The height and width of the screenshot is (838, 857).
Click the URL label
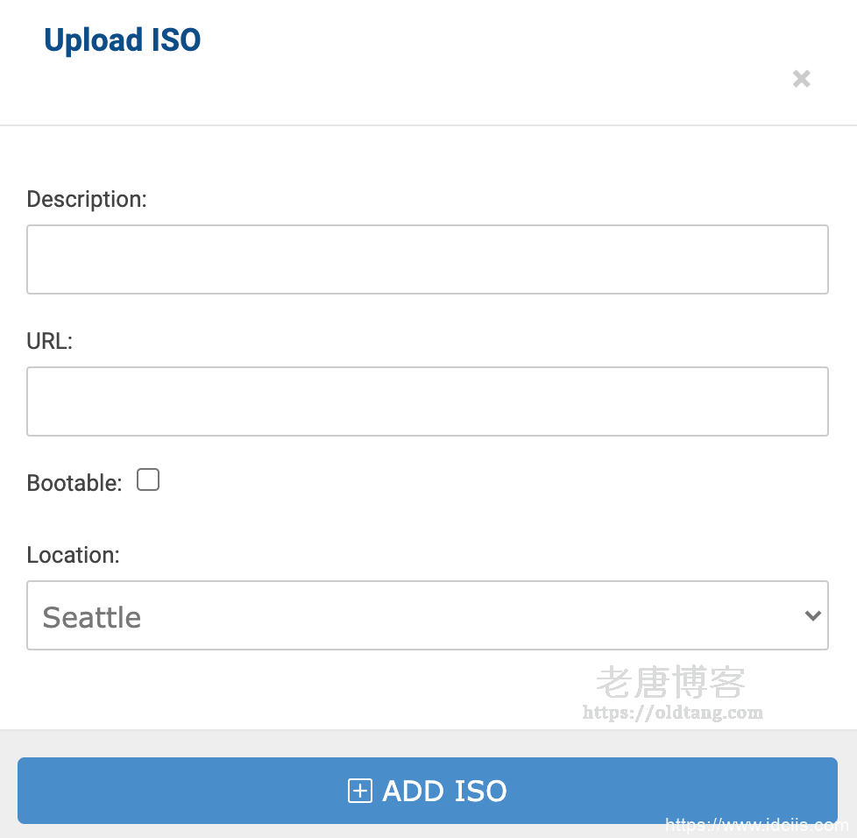coord(49,341)
